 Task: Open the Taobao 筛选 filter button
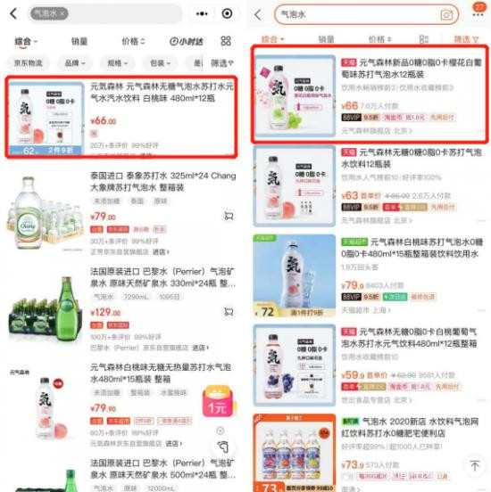(466, 39)
